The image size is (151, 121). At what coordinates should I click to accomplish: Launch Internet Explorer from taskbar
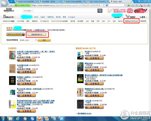tap(18, 119)
